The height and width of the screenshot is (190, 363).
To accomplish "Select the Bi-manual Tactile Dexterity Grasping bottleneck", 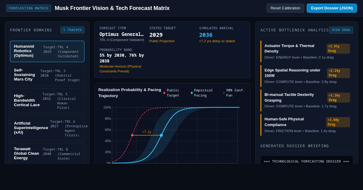I will coord(307,100).
